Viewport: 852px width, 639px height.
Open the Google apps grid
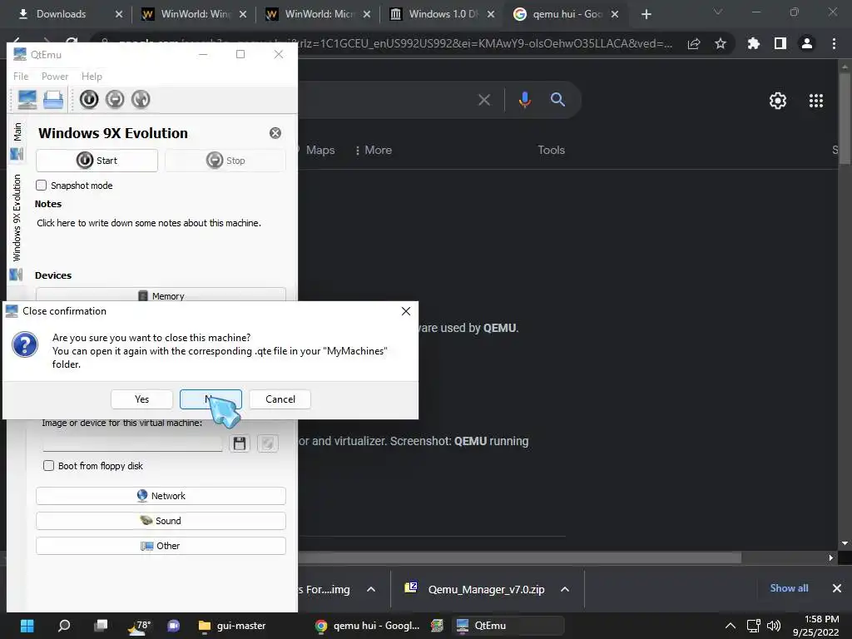click(x=816, y=101)
